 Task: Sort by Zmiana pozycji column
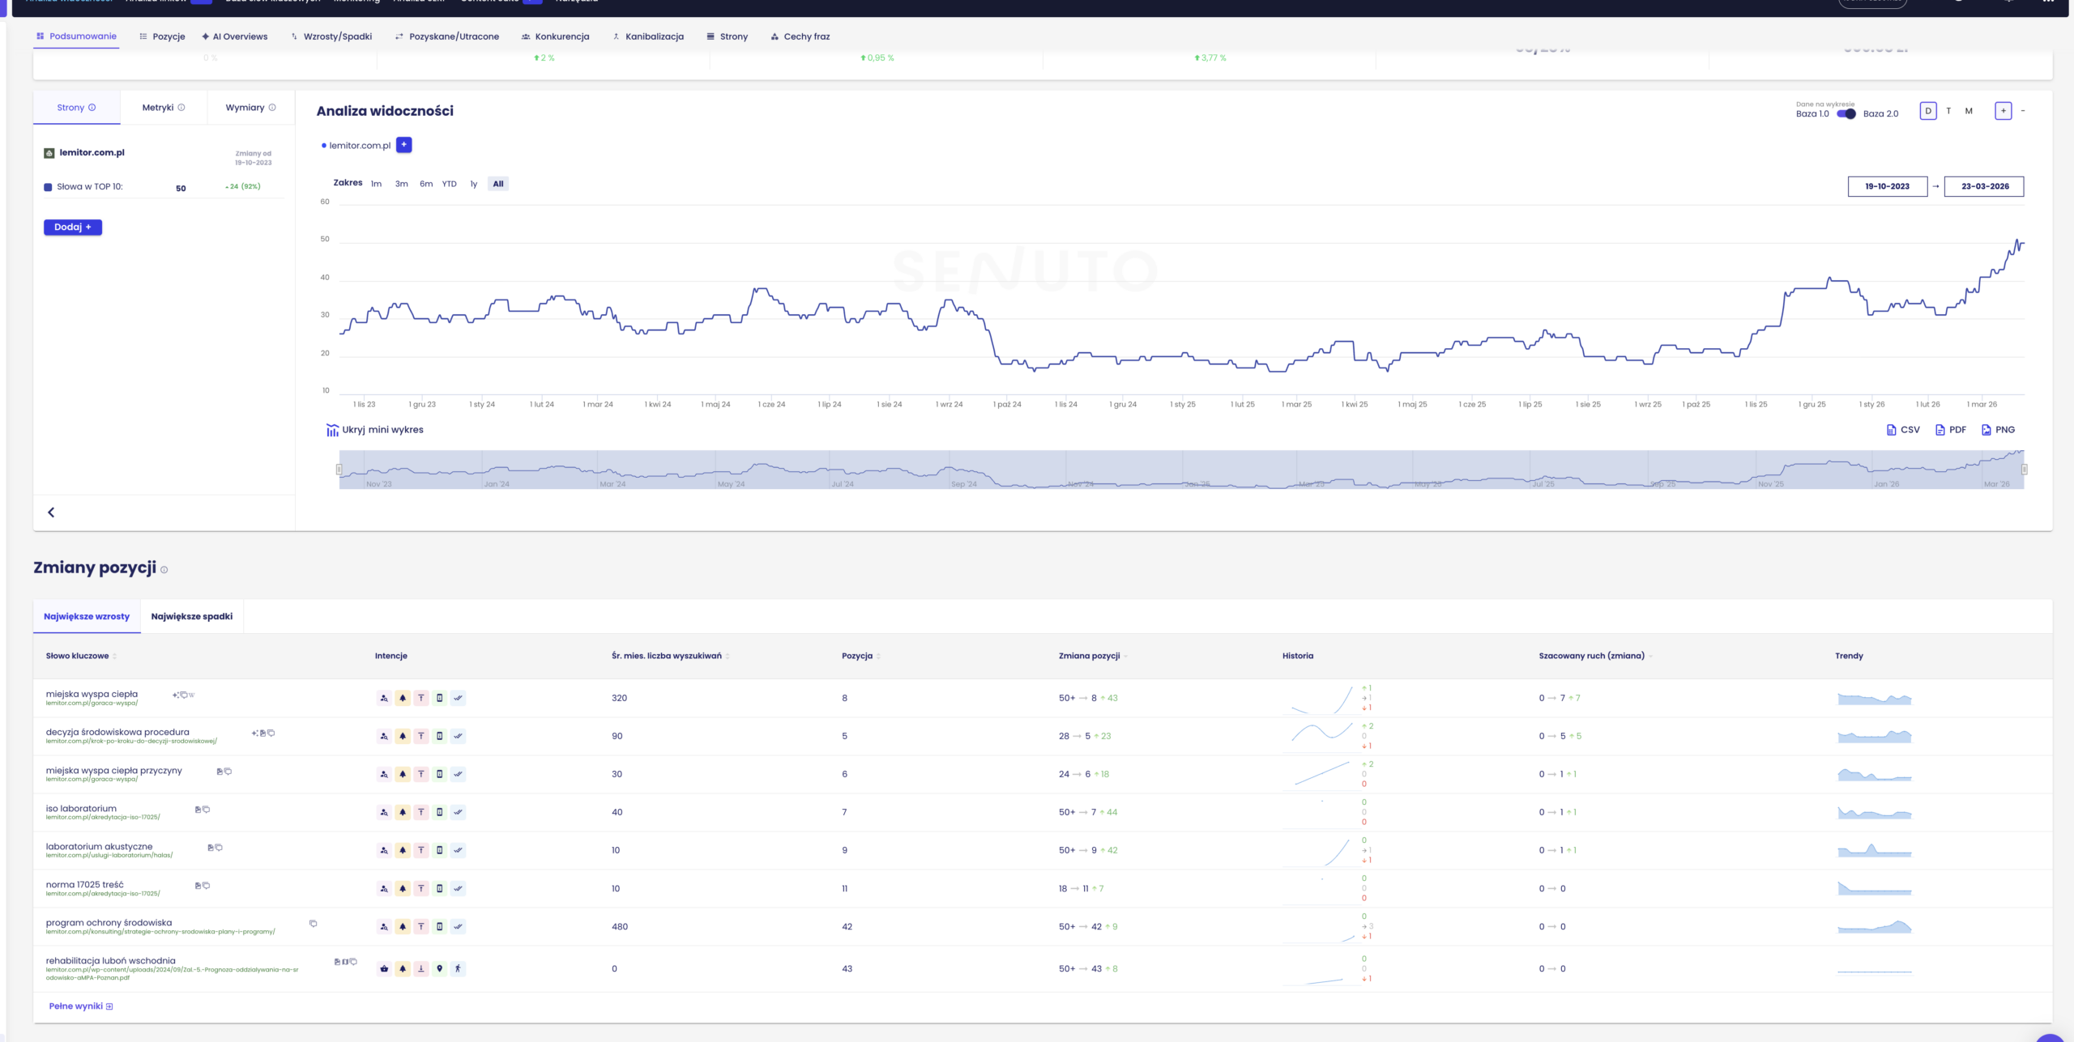pos(1093,656)
